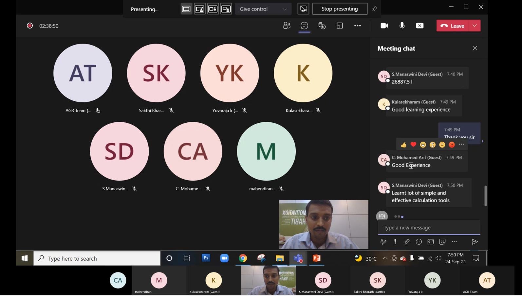Viewport: 522px width, 296px height.
Task: Expand the Leave options arrow
Action: (475, 26)
